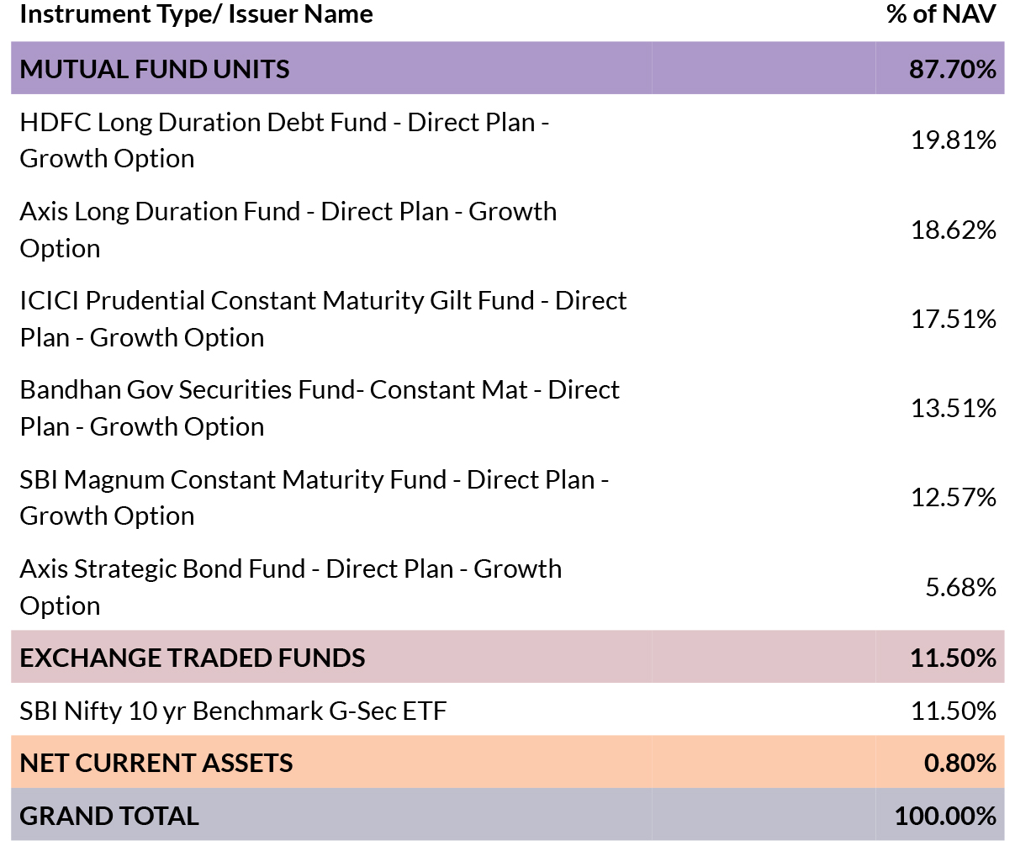Click the 19.81% value
Viewport: 1015px width, 846px height.
953,140
